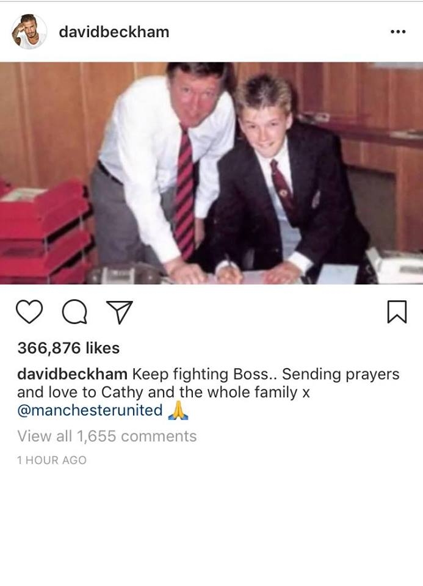
Task: Share the post with the paper plane icon
Action: pyautogui.click(x=120, y=312)
